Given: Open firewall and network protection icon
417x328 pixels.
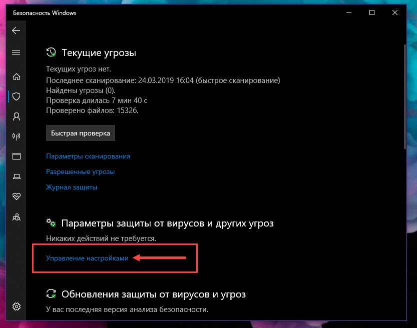Looking at the screenshot, I should click(x=16, y=136).
